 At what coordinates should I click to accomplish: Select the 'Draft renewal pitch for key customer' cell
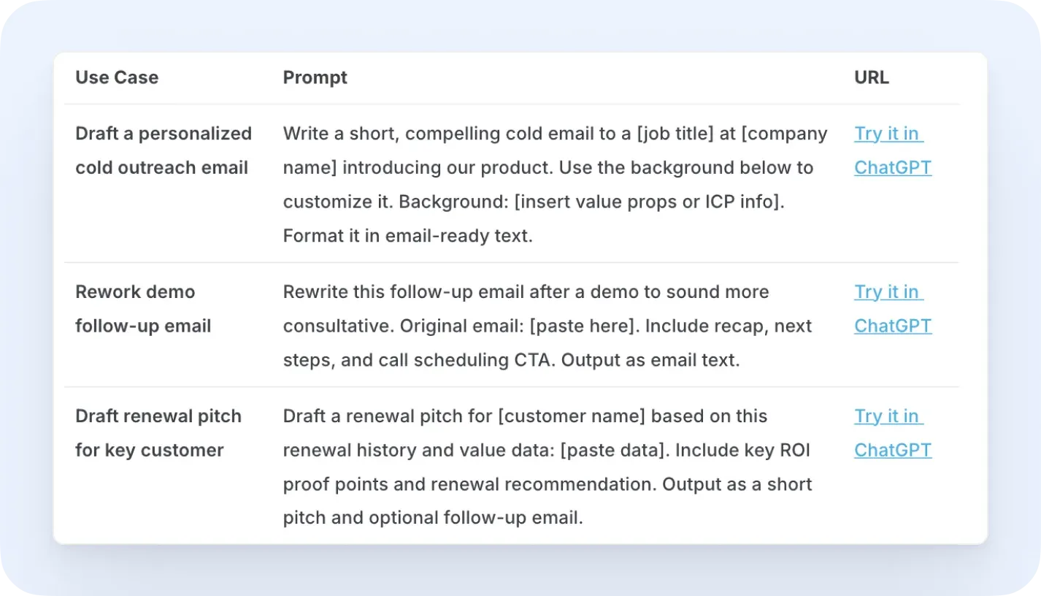tap(158, 433)
